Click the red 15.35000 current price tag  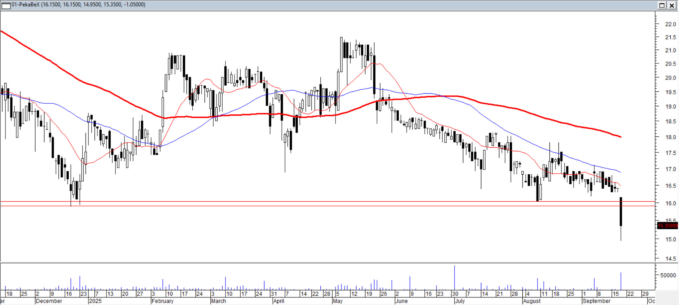[667, 226]
